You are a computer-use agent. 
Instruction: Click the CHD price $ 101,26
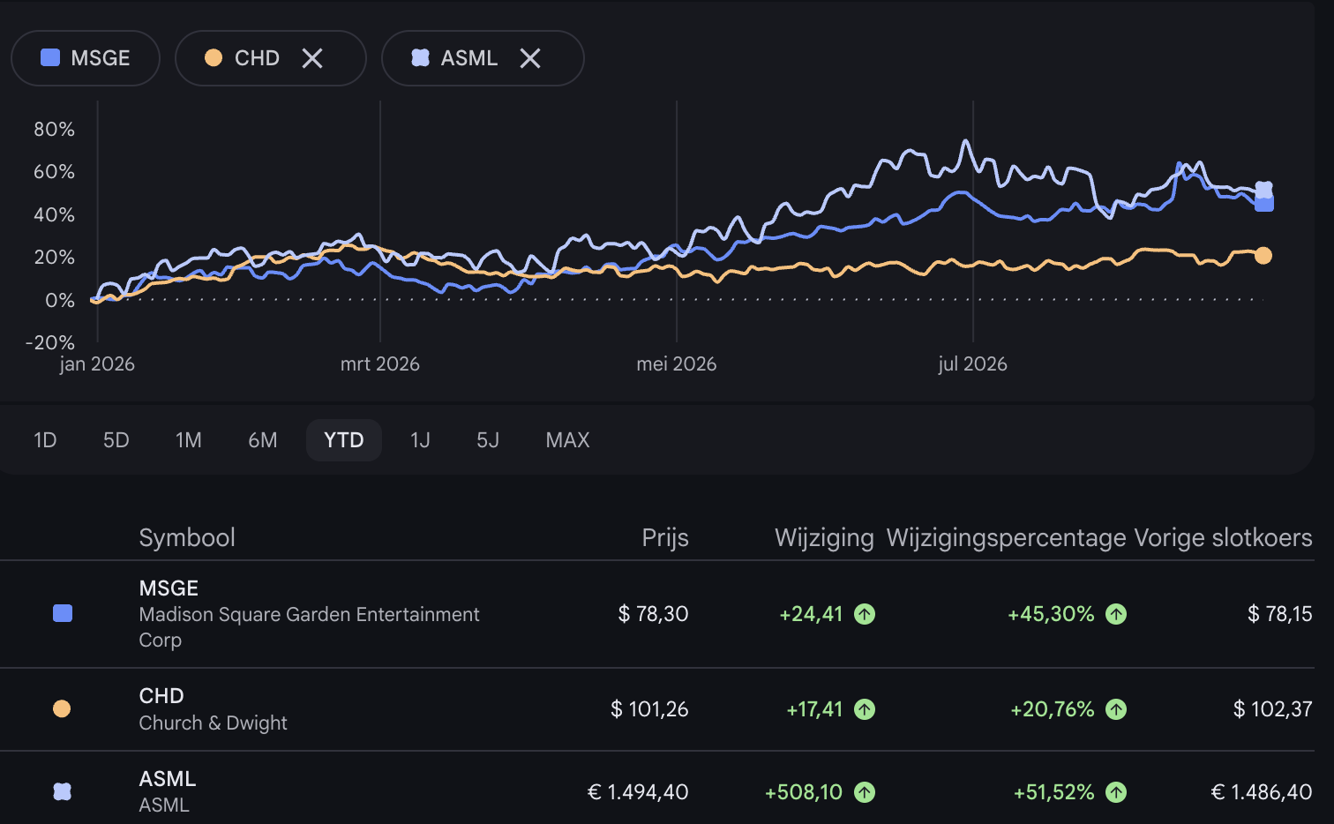pos(649,709)
